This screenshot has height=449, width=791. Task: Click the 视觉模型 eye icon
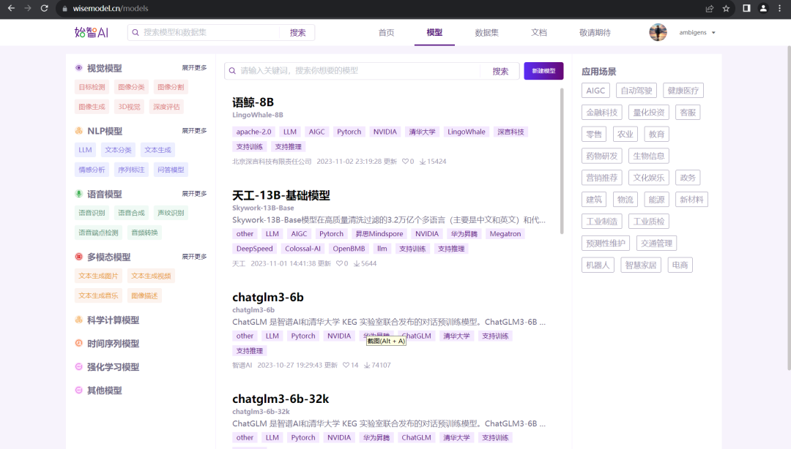click(x=78, y=67)
